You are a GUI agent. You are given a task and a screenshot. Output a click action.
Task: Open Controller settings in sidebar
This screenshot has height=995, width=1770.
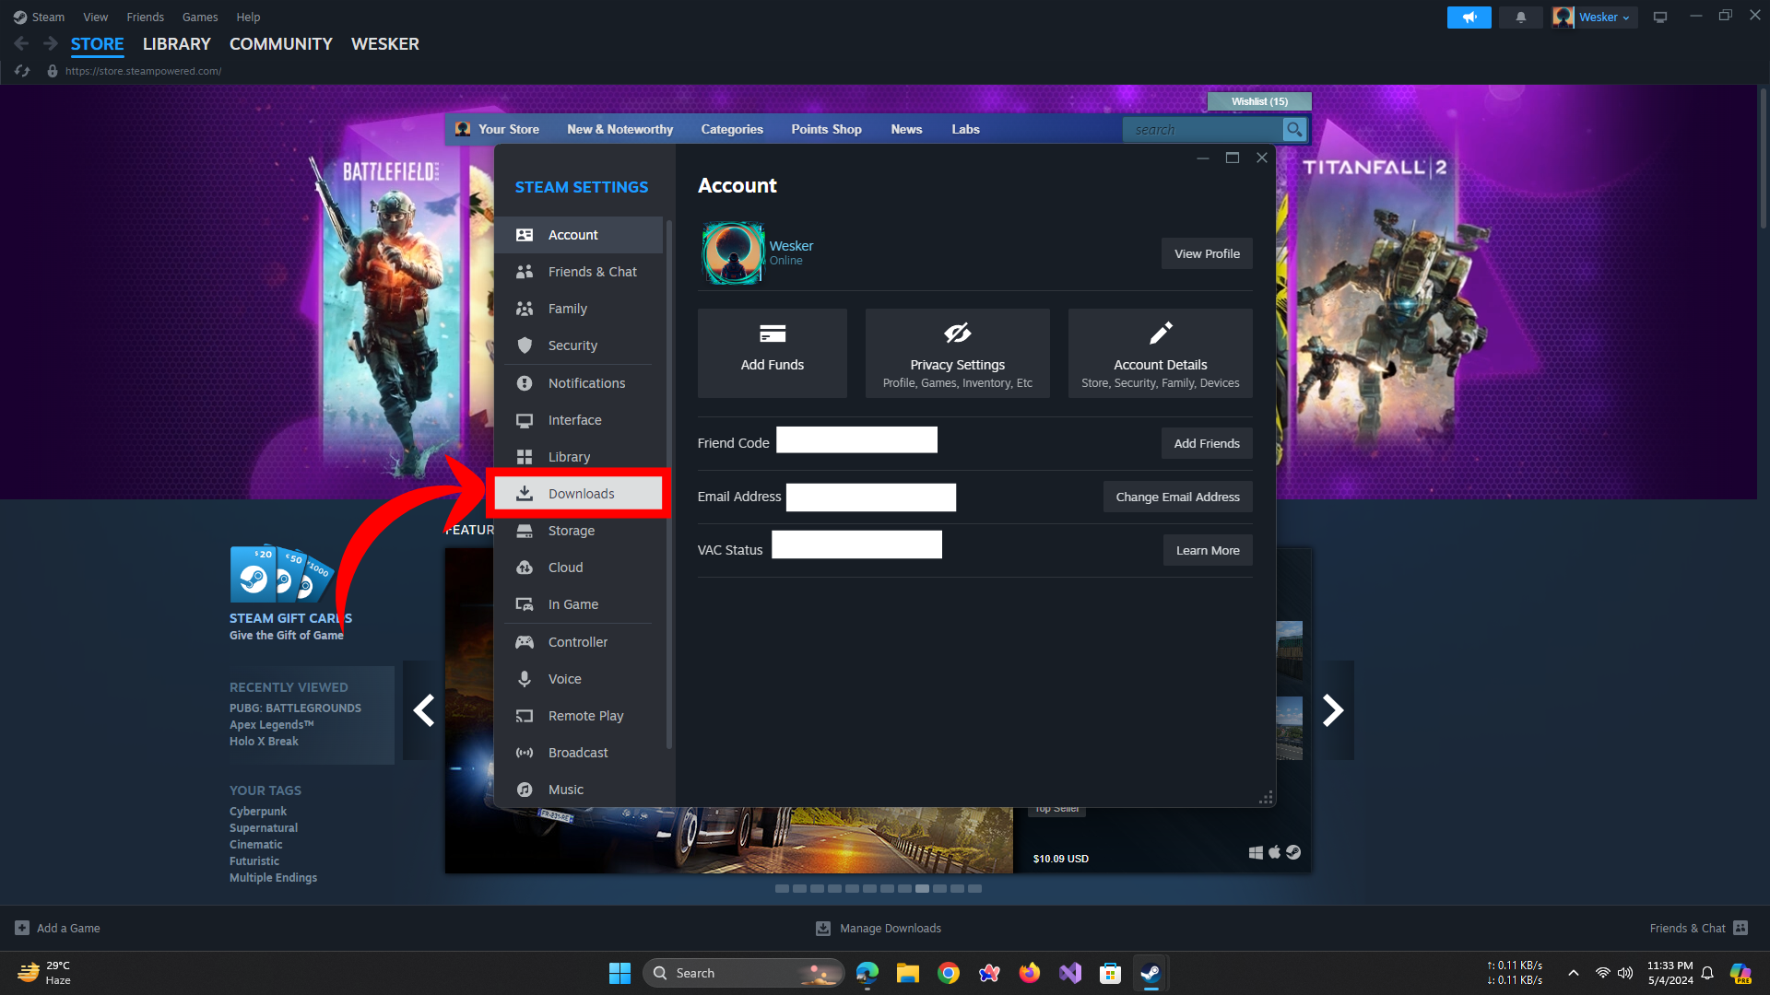pos(577,642)
